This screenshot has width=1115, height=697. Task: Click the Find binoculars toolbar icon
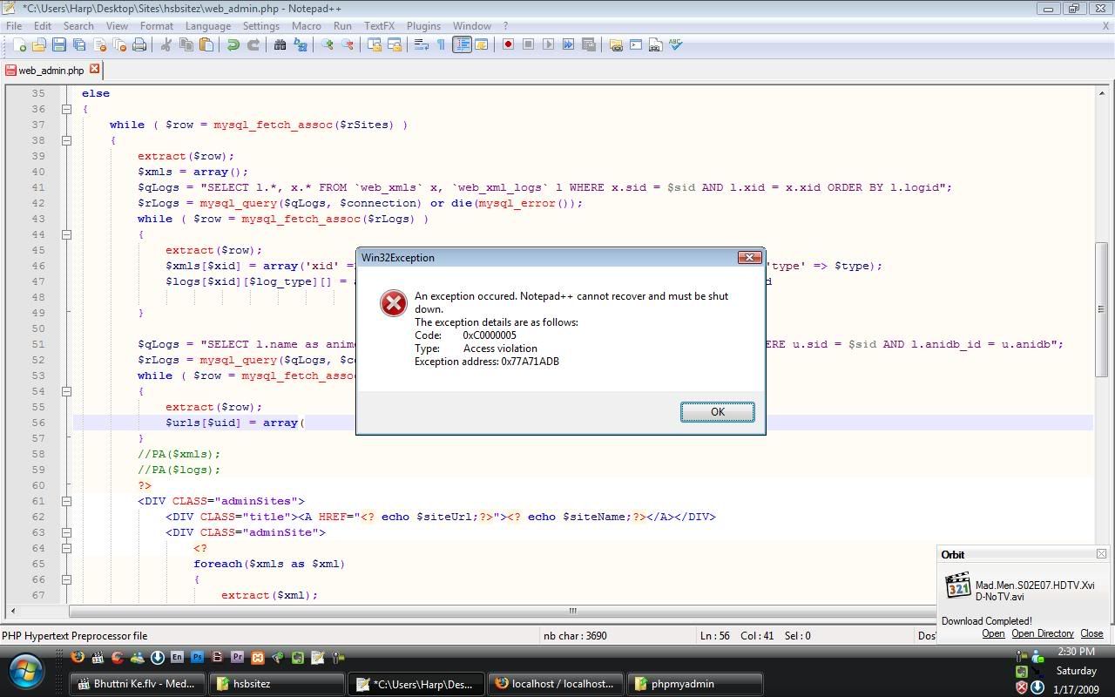pos(280,44)
